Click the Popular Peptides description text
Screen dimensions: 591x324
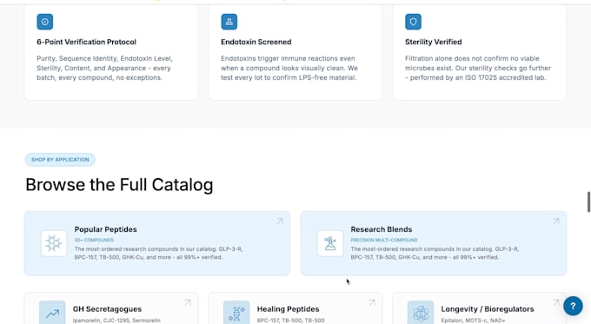coord(158,253)
